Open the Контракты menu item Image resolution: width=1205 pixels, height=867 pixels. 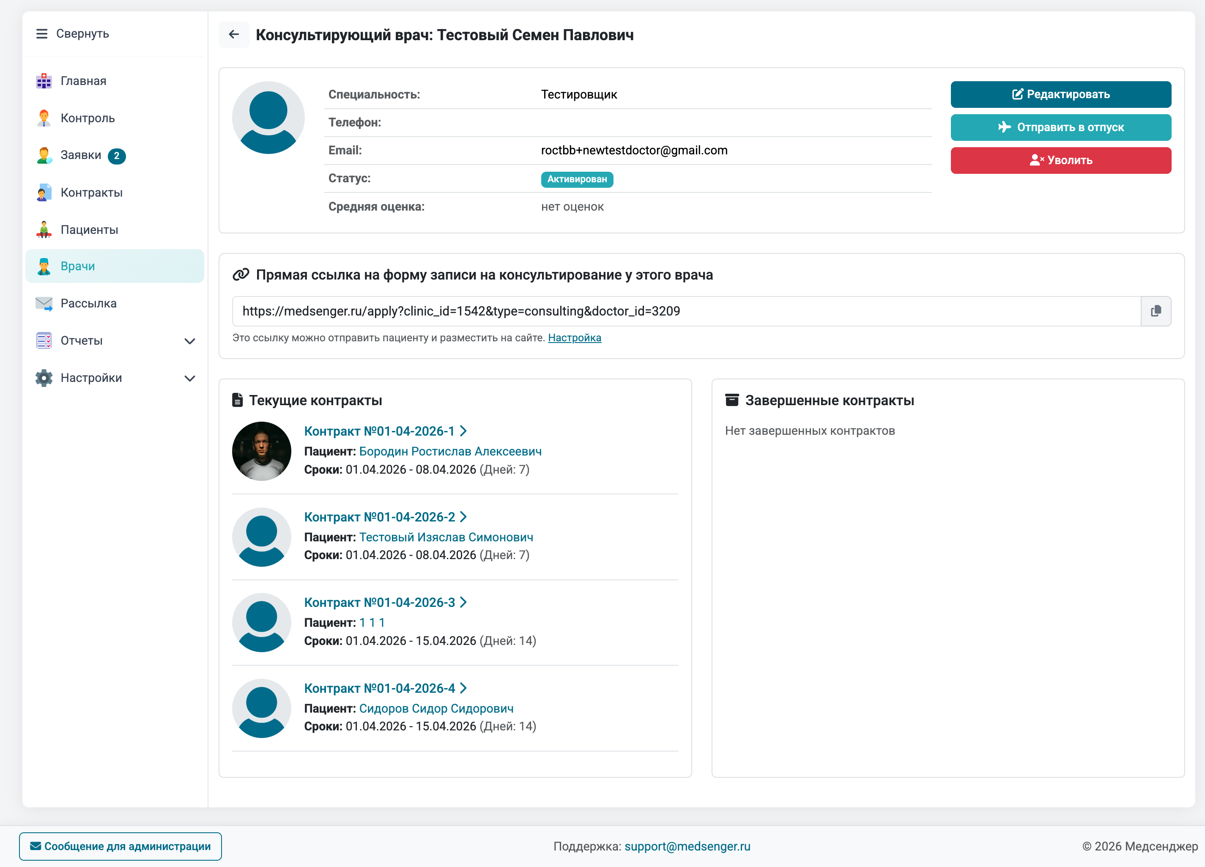(x=115, y=192)
